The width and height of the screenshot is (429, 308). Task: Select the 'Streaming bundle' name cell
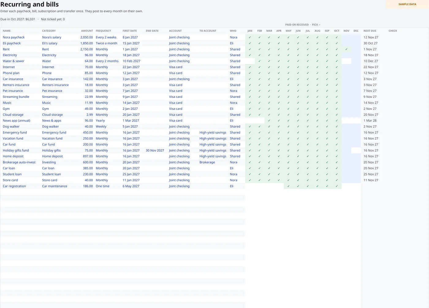[20, 97]
